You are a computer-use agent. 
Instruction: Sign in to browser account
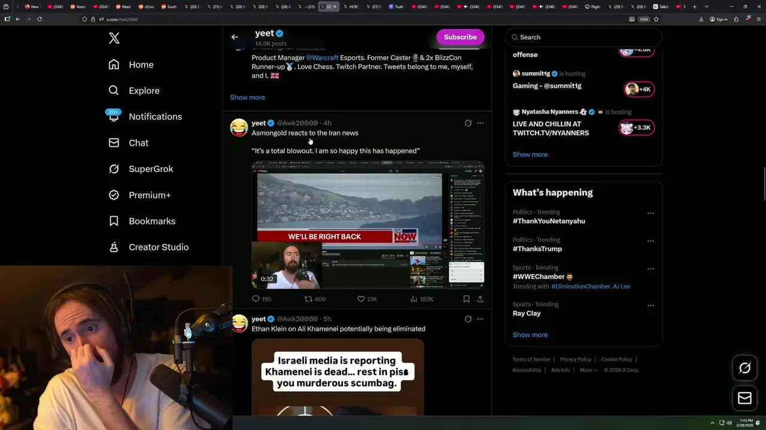pos(718,19)
